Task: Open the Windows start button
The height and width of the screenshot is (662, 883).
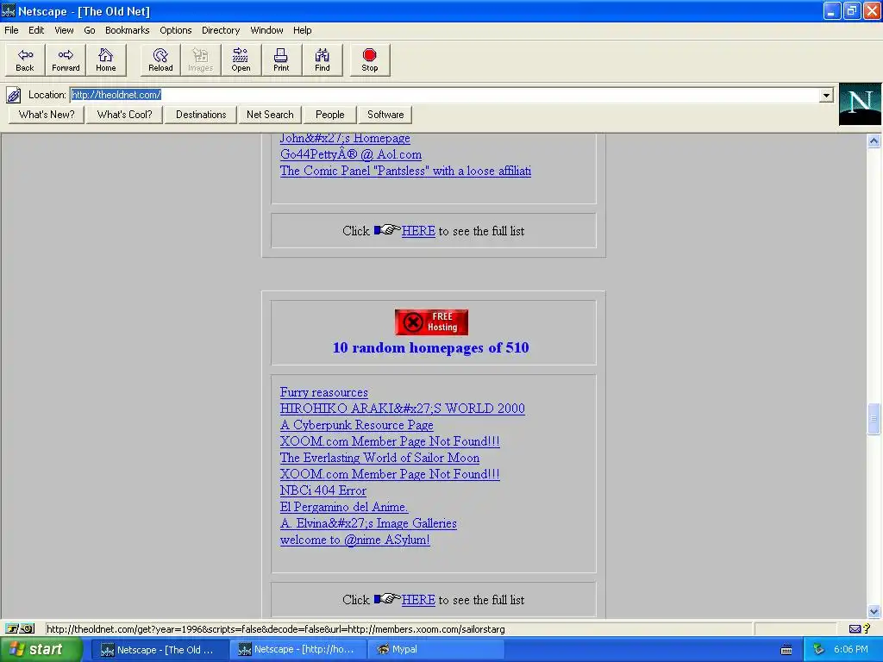Action: coord(41,650)
